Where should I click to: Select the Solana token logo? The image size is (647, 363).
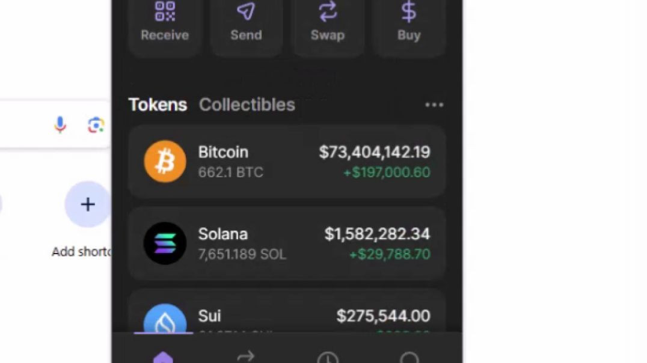[x=165, y=243]
